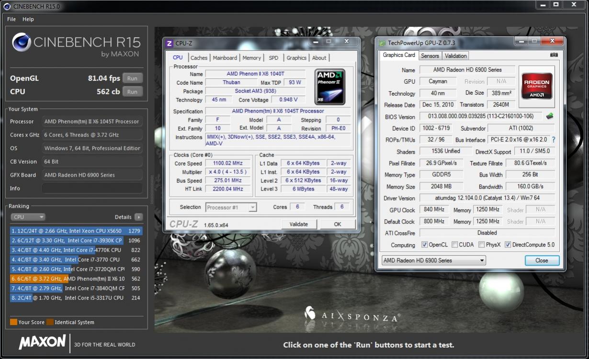589x359 pixels.
Task: Run the OpenGL benchmark test
Action: 133,78
